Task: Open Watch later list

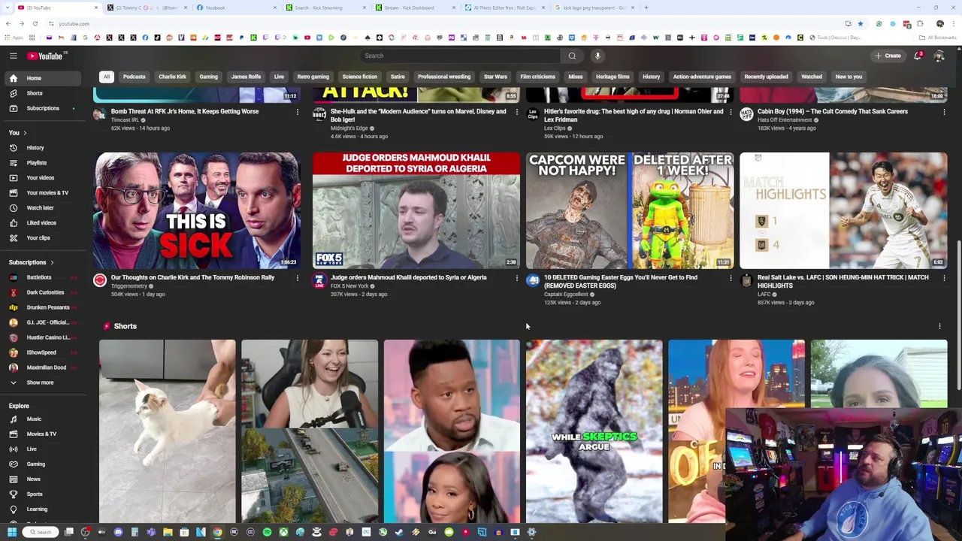Action: pos(41,208)
